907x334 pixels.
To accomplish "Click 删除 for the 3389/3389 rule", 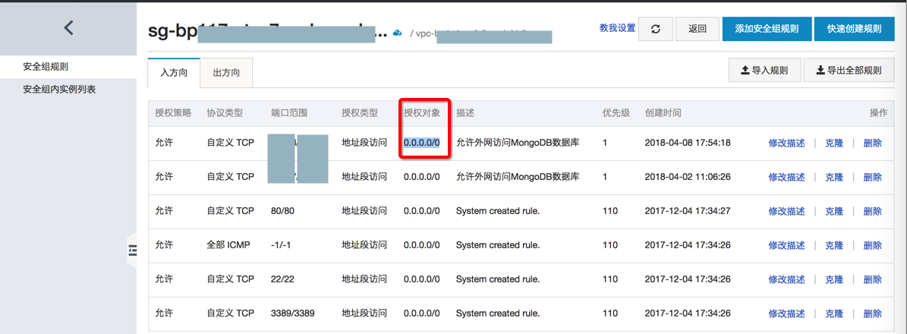I will point(873,314).
